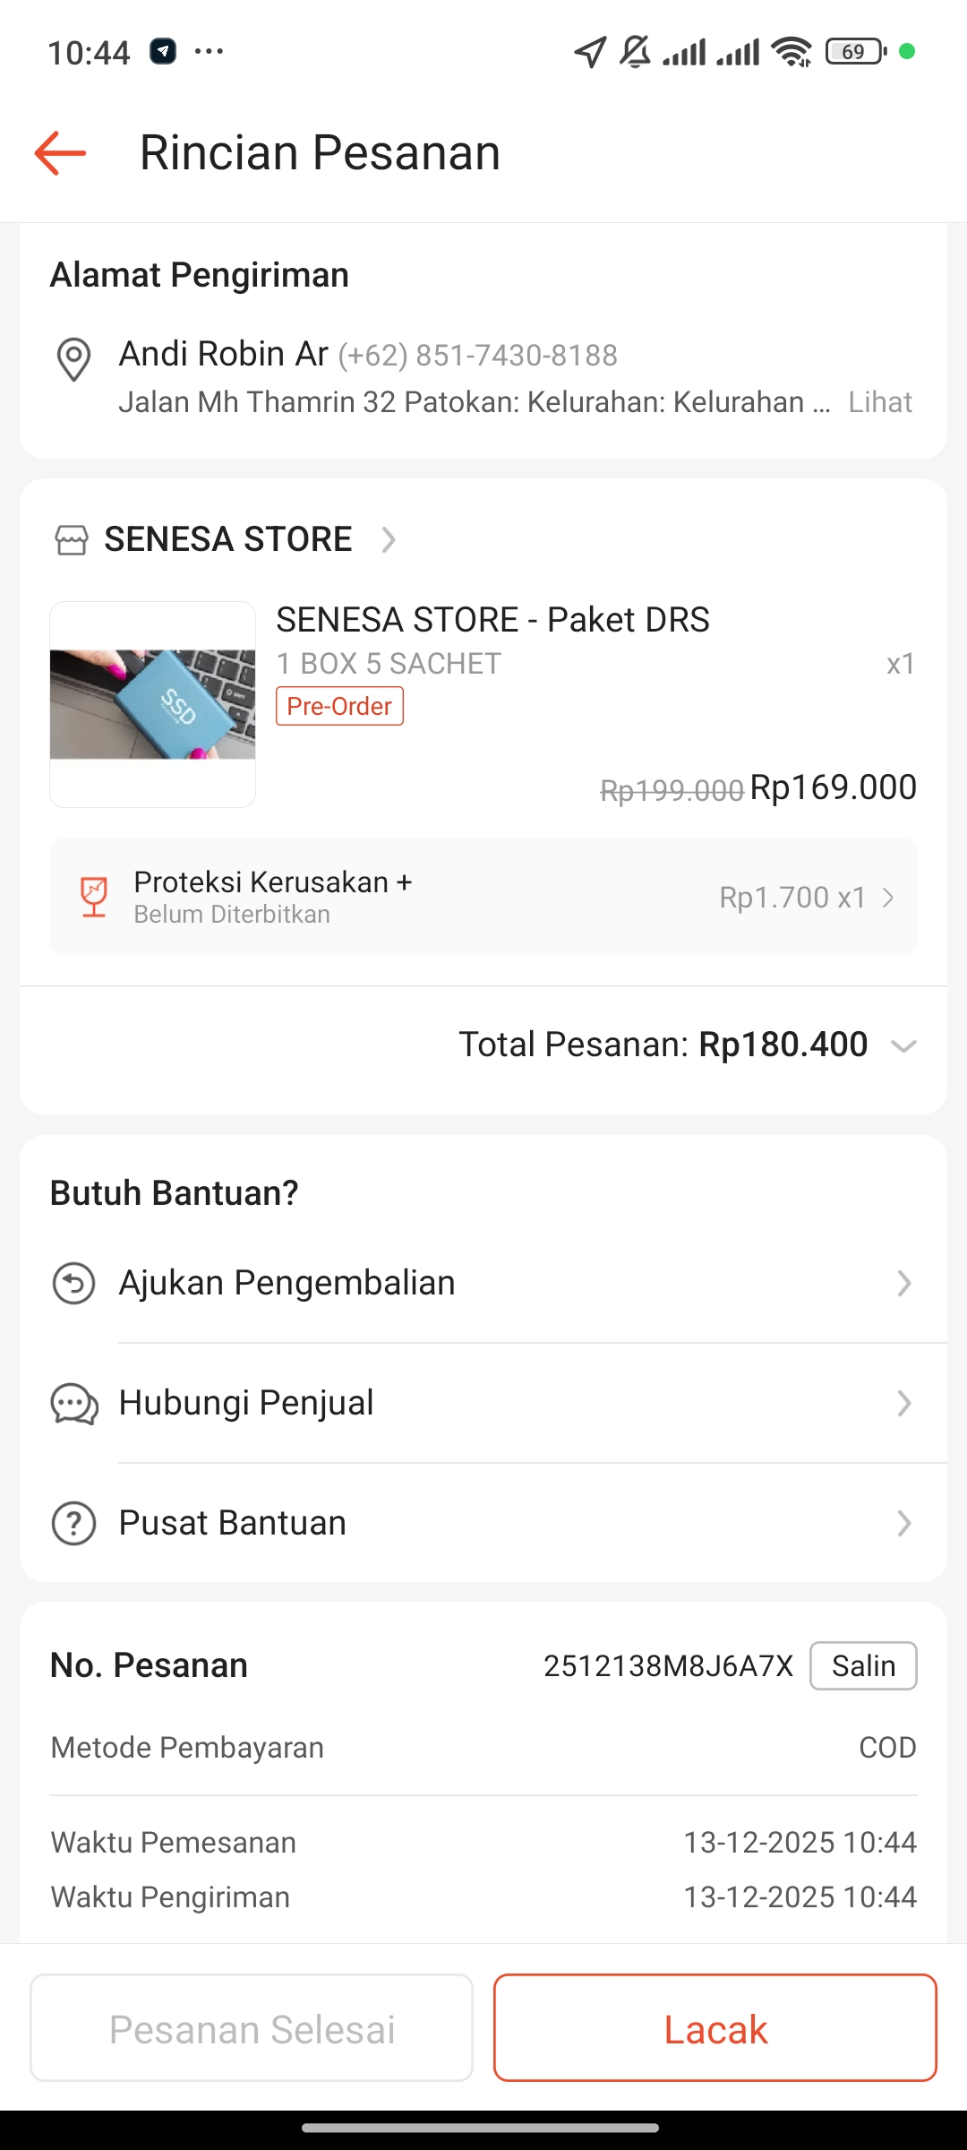Tap the back arrow icon
Screen dimensions: 967x2150
(60, 153)
